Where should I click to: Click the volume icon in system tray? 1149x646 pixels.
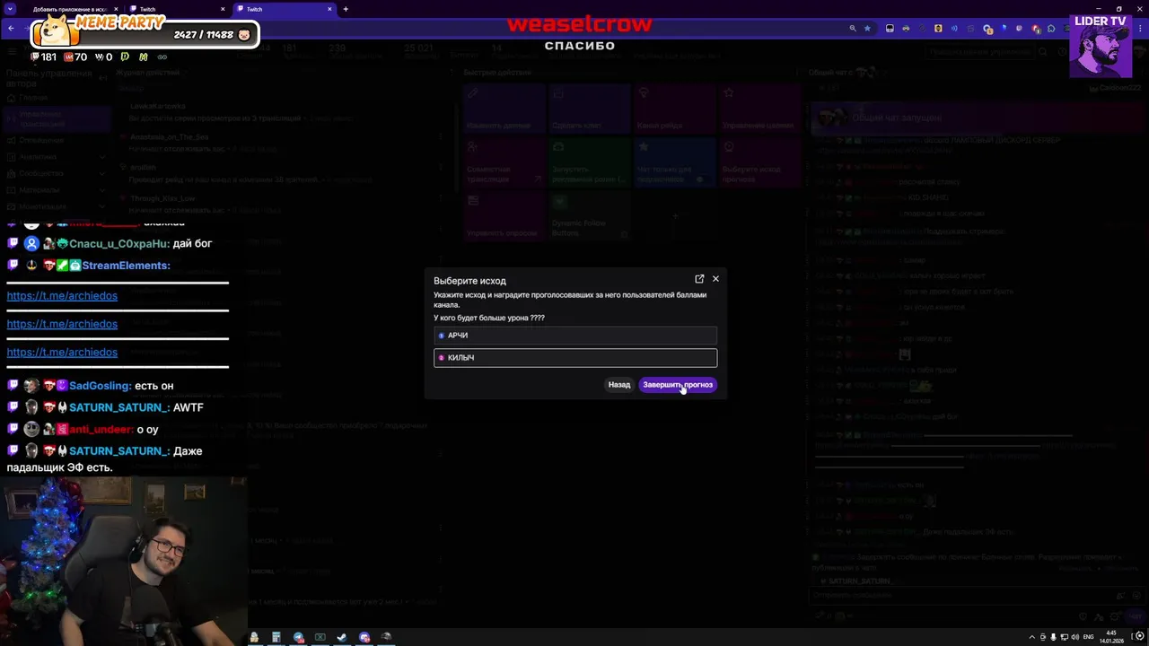(x=1075, y=637)
